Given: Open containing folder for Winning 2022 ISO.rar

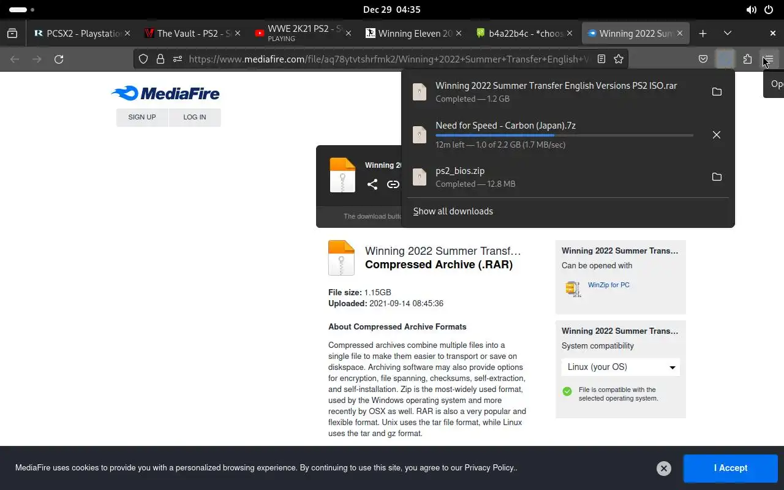Looking at the screenshot, I should coord(717,92).
